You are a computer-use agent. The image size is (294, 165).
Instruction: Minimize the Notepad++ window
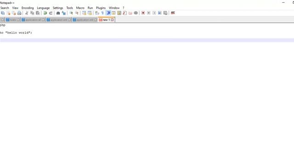(283, 3)
